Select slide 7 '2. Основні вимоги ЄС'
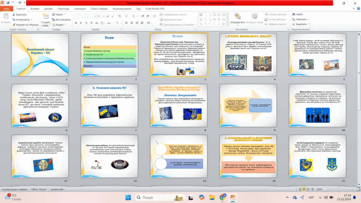 click(109, 106)
